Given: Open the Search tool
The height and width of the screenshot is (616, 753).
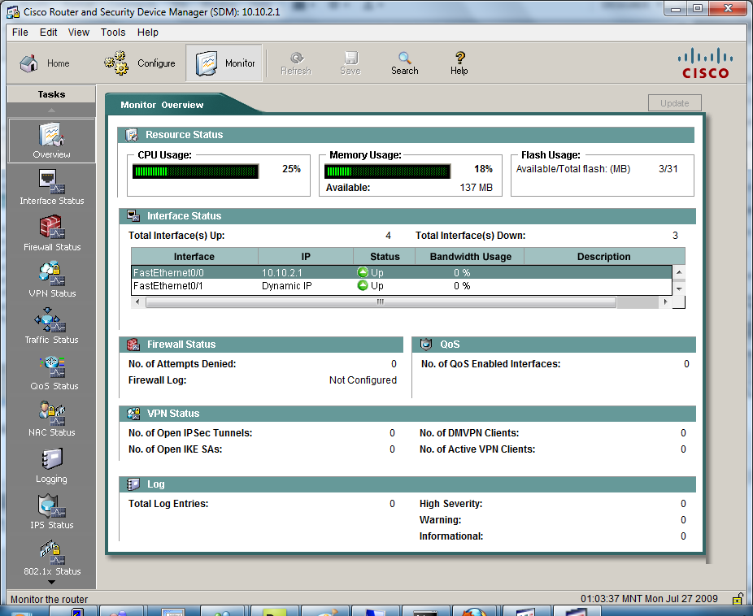Looking at the screenshot, I should point(404,63).
